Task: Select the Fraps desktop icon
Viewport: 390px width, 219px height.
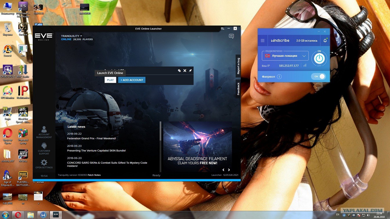Action: pos(8,114)
